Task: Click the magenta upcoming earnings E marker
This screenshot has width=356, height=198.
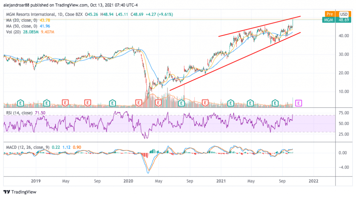Action: (x=298, y=104)
